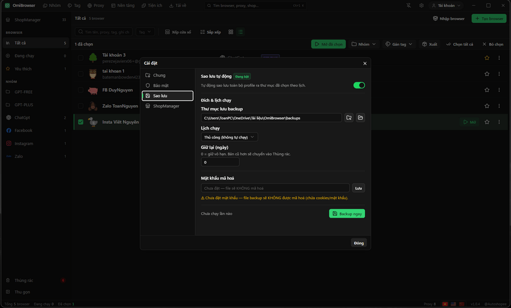Click the star icon for Tài khoản 3

(487, 58)
